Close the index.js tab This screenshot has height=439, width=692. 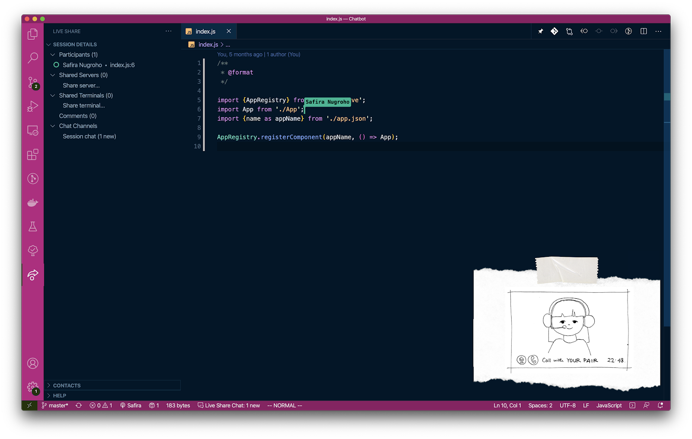229,31
